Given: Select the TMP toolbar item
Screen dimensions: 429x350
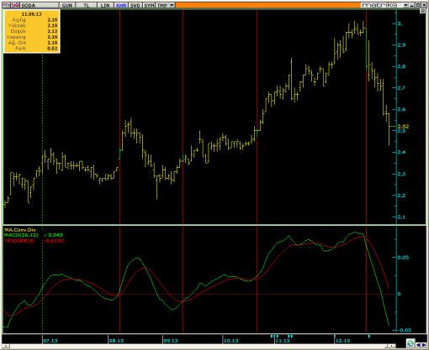Looking at the screenshot, I should (x=162, y=5).
